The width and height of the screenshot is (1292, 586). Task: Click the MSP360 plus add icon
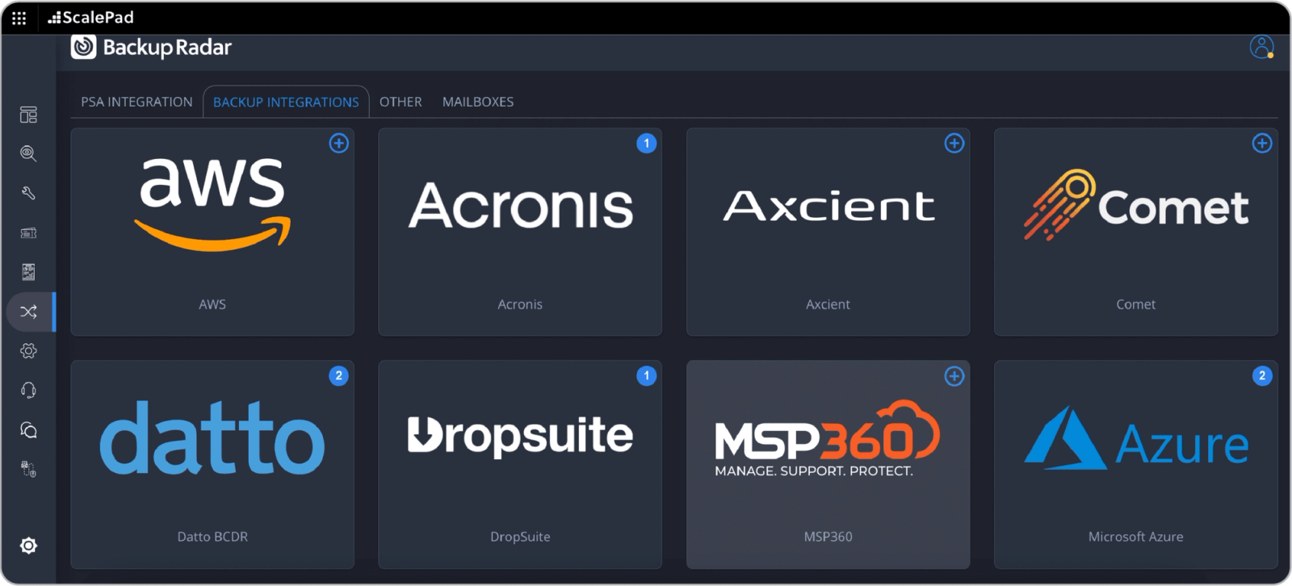tap(954, 376)
